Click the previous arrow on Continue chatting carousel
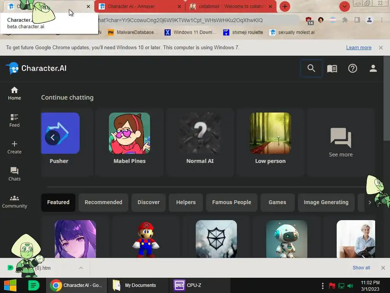This screenshot has height=293, width=390. point(53,137)
